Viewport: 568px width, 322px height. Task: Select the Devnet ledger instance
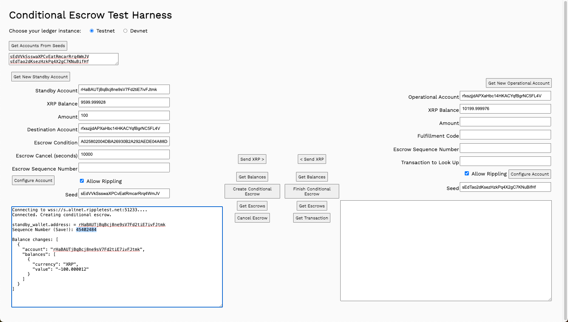tap(125, 31)
